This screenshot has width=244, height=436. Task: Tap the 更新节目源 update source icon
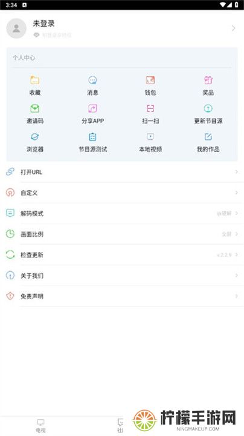point(208,108)
